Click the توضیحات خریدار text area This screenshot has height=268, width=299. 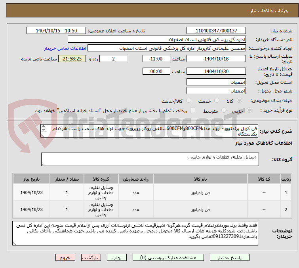point(135,233)
